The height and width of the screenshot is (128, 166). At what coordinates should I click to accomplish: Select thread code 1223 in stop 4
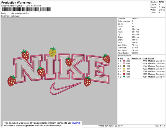pos(145,69)
